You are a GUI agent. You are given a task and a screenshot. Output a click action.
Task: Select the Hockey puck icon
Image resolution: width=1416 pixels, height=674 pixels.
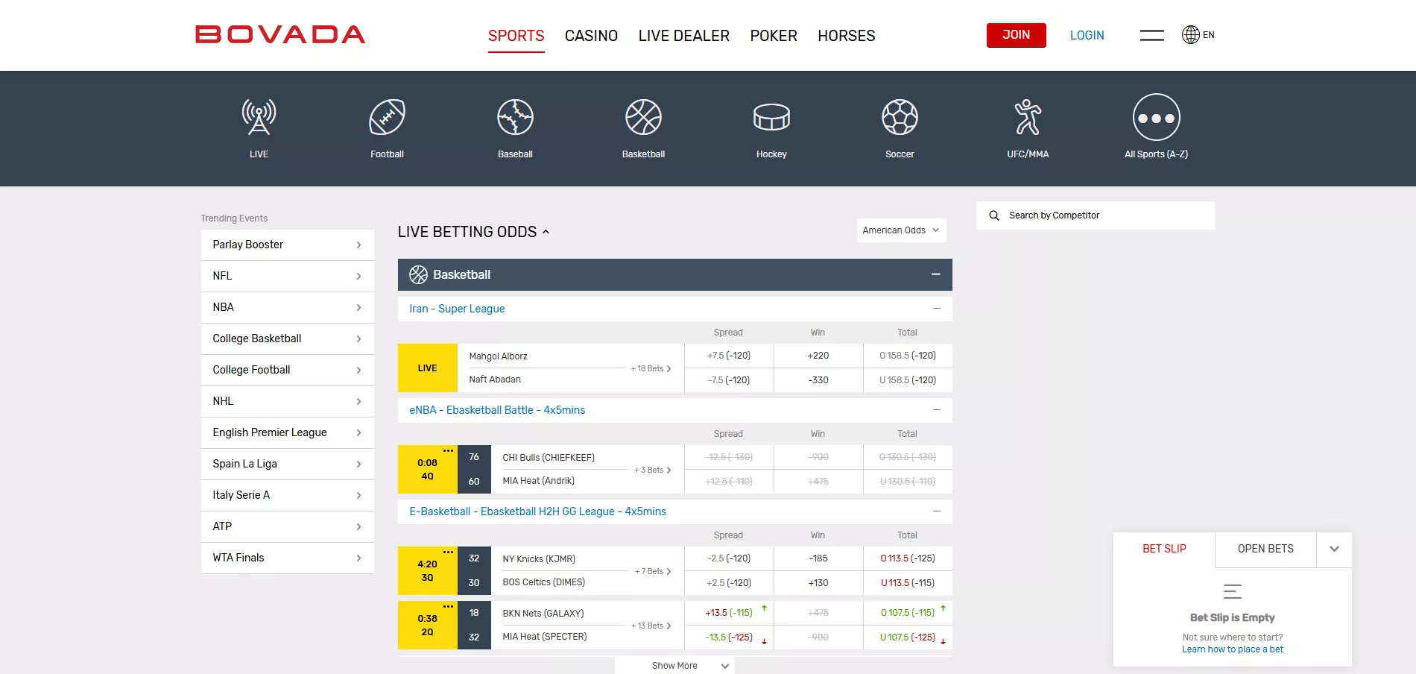pyautogui.click(x=771, y=117)
